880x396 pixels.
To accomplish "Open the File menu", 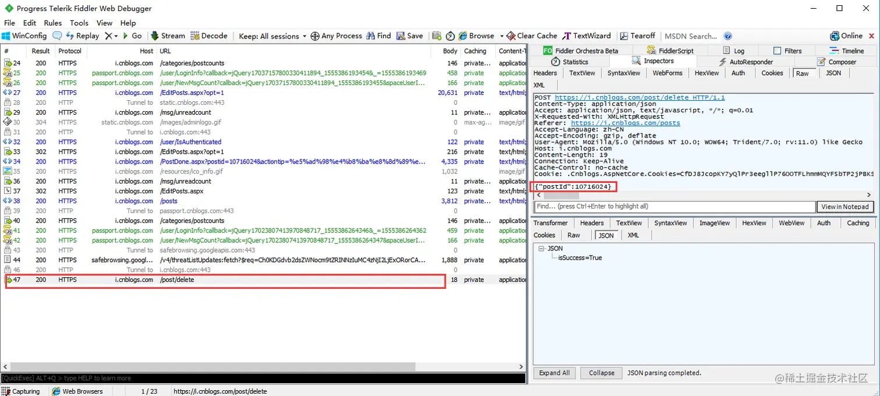I will tap(9, 23).
